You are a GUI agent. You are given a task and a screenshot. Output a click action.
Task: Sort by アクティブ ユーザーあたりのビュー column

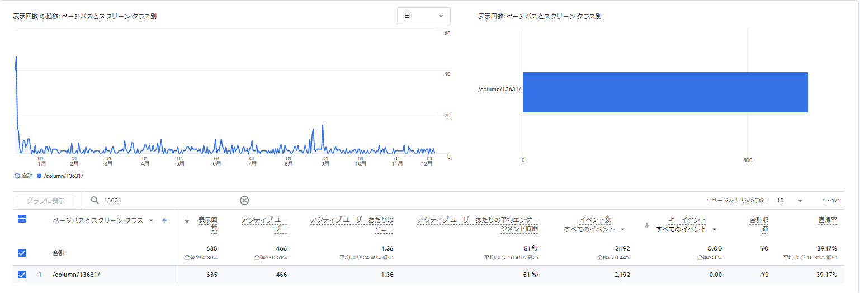352,224
